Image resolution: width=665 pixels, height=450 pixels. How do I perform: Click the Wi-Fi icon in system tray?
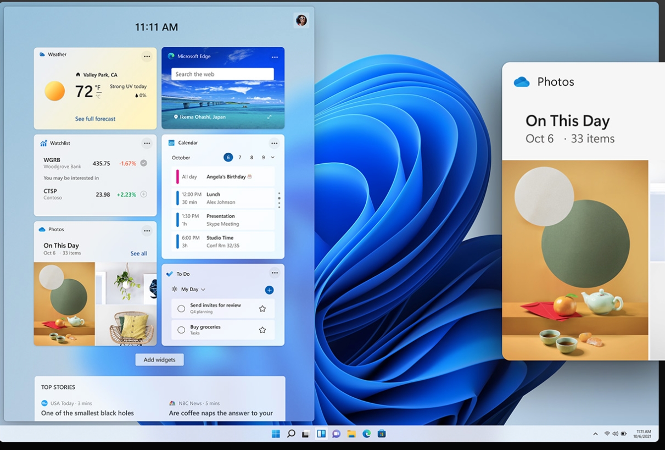click(607, 434)
